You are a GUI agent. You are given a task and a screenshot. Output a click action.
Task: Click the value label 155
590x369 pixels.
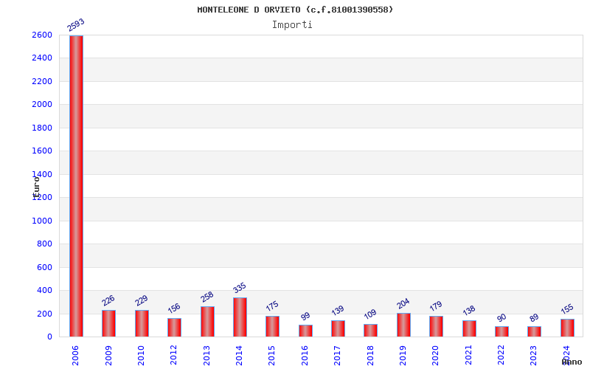[567, 308]
